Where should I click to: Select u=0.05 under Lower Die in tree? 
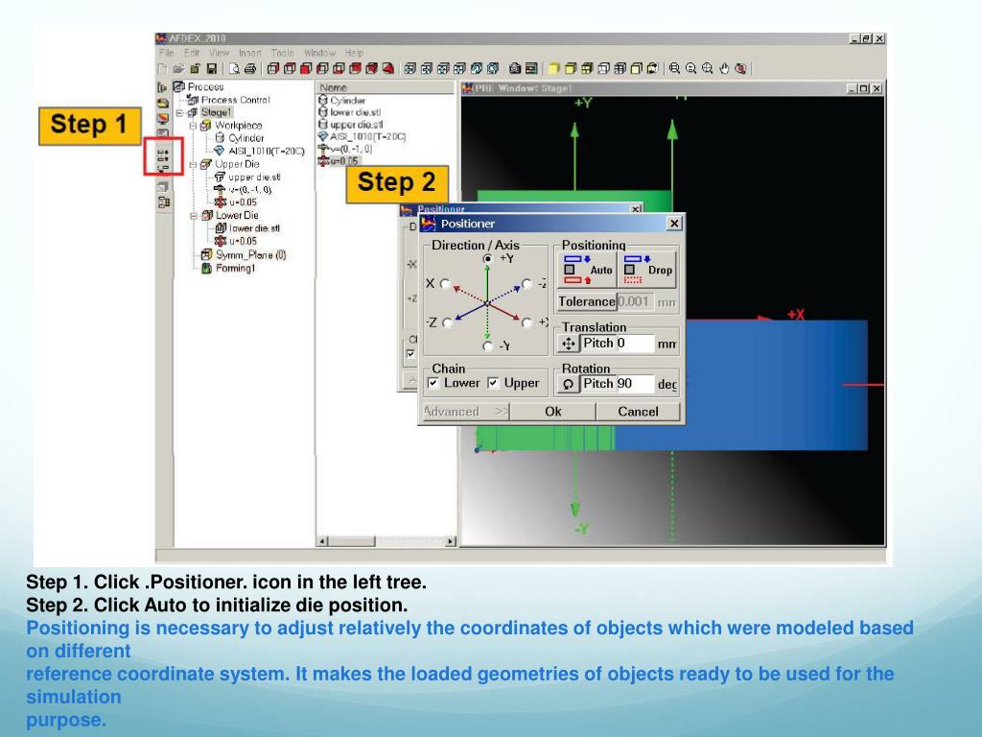(x=243, y=241)
